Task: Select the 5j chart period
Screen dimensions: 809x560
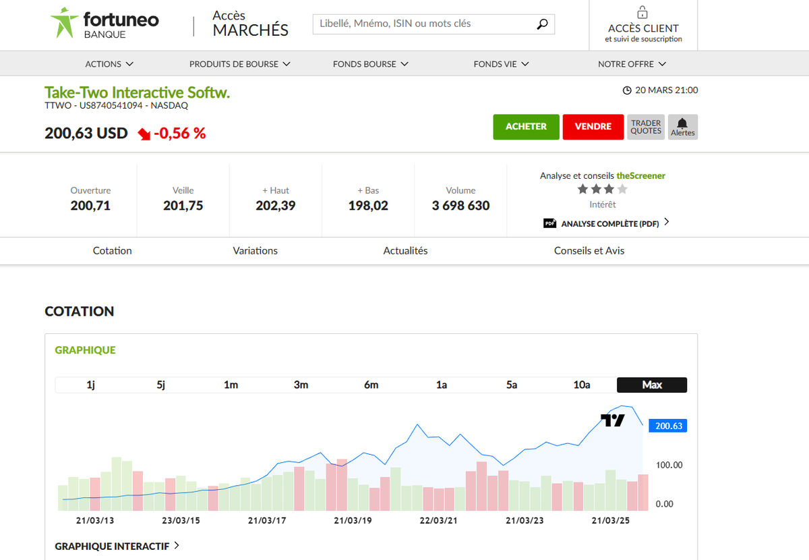Action: [x=160, y=385]
